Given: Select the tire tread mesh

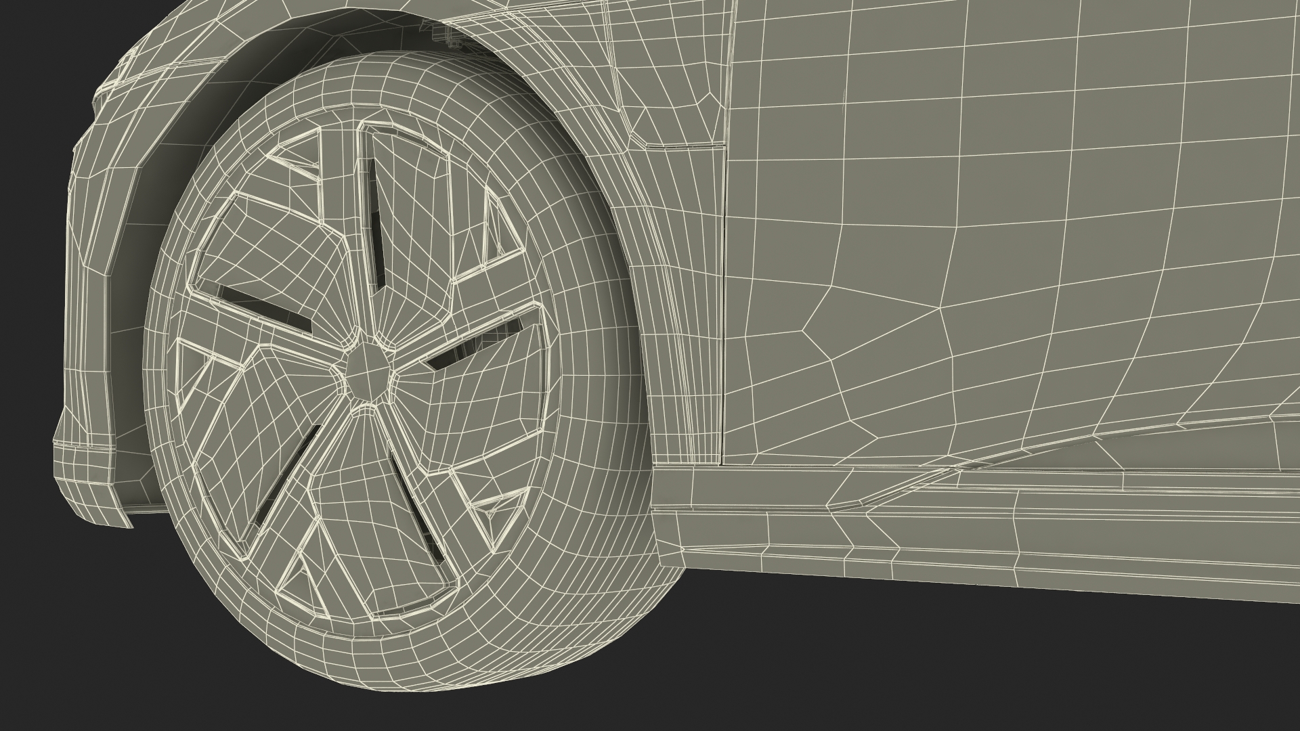Looking at the screenshot, I should [x=596, y=379].
